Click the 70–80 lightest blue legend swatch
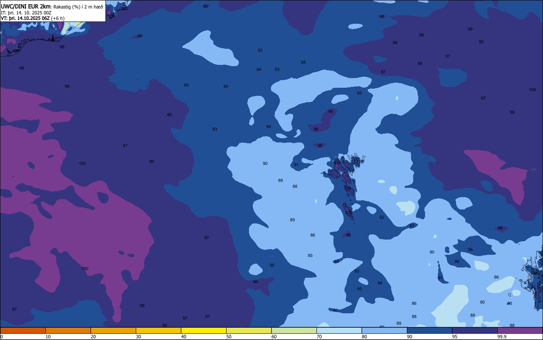The image size is (543, 340). (339, 330)
